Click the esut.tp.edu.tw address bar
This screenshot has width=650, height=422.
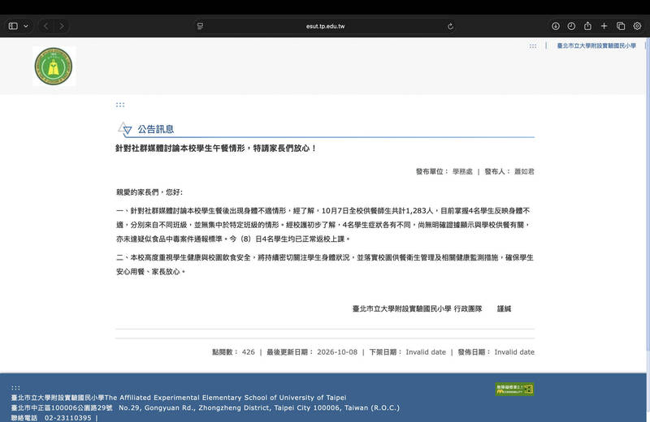326,26
